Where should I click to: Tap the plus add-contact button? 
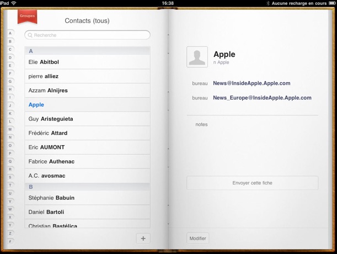click(x=143, y=239)
